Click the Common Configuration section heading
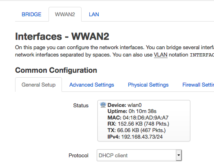This screenshot has height=163, width=214. (x=56, y=70)
